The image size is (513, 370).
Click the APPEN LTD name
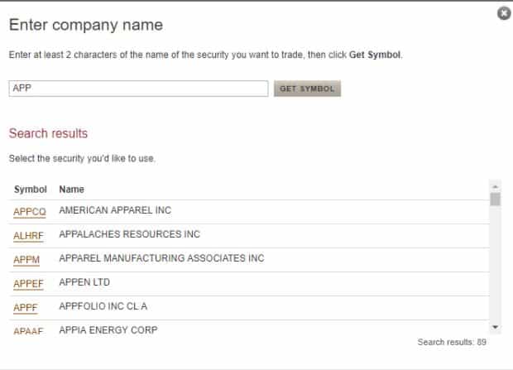click(84, 282)
